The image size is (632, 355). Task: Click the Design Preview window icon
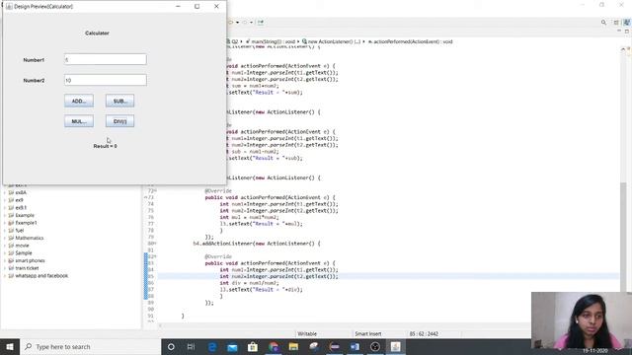(x=9, y=7)
